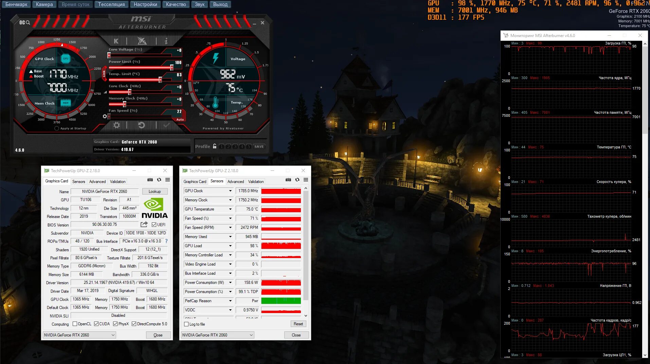Screen dimensions: 650x364
Task: Take screenshot in left GPU-Z window
Action: point(150,180)
